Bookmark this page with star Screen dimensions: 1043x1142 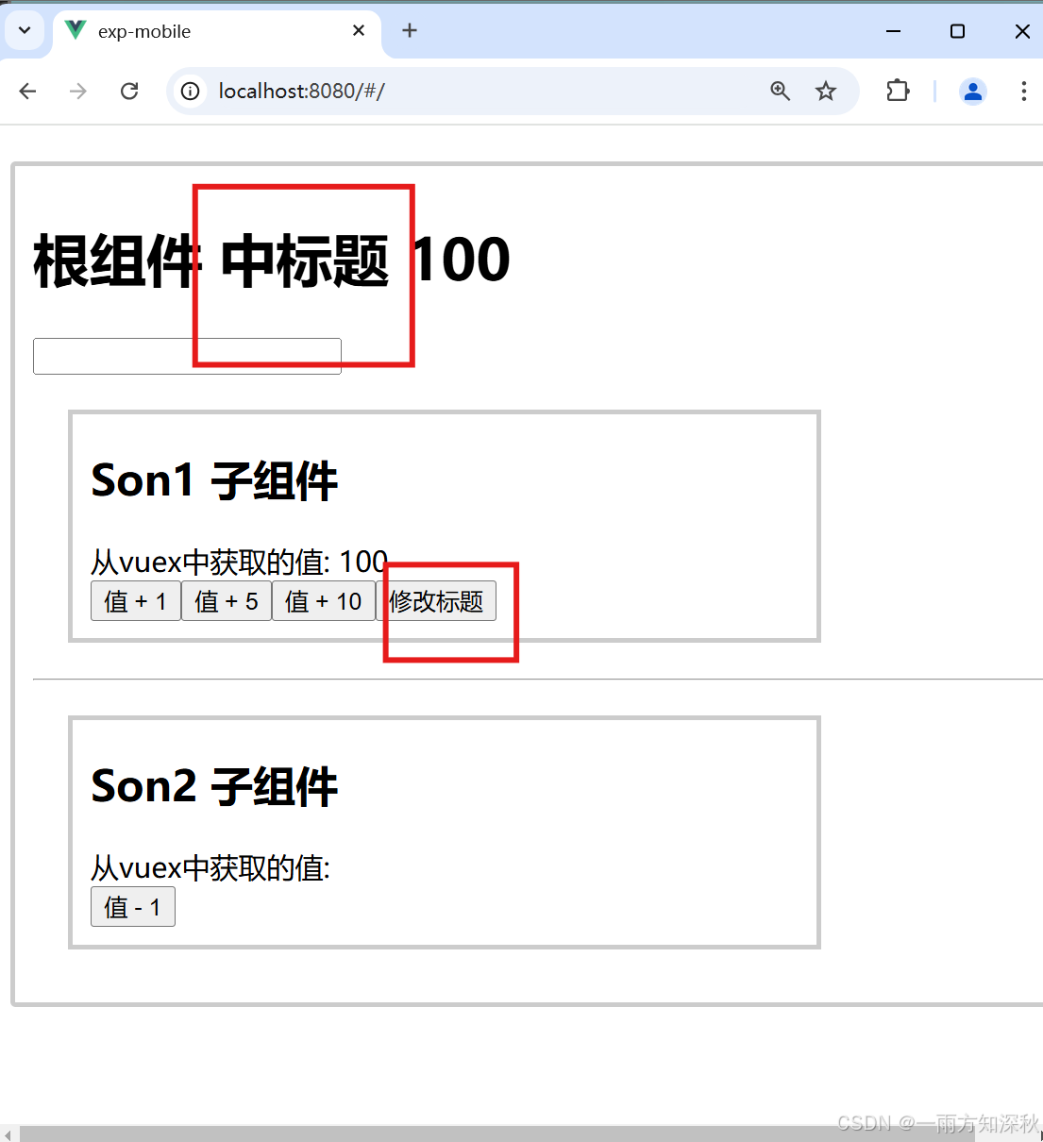click(826, 91)
